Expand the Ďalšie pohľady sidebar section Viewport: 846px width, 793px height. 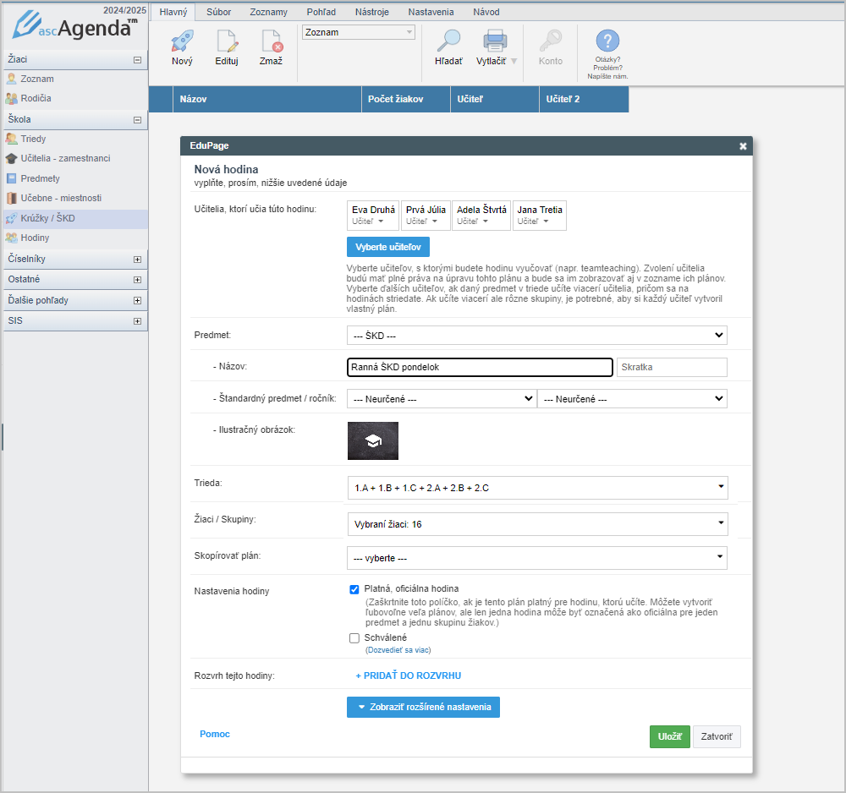click(x=138, y=301)
